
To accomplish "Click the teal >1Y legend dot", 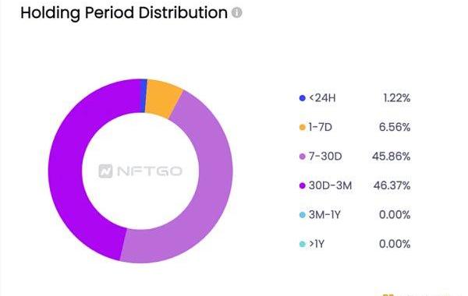I will (x=303, y=244).
